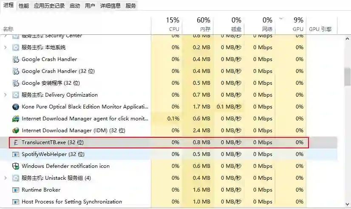Expand 服务主机: Unistack 服务组 (4)
The image size is (351, 209).
[6, 178]
